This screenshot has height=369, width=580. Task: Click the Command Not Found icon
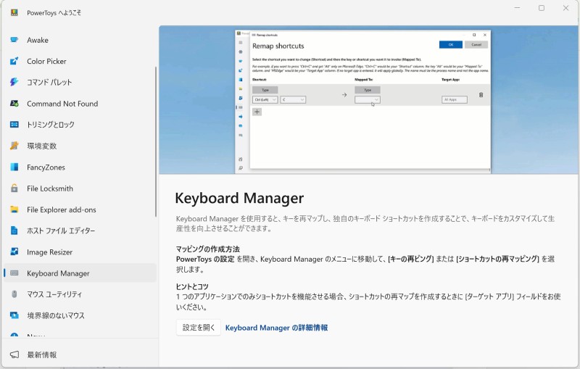tap(14, 104)
